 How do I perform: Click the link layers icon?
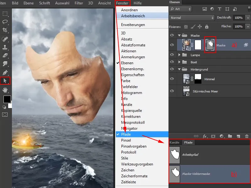(x=196, y=136)
